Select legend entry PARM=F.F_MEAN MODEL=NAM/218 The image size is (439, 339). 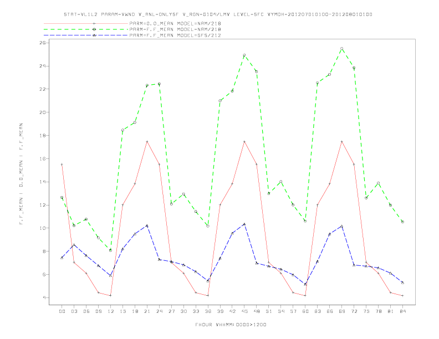click(x=175, y=29)
